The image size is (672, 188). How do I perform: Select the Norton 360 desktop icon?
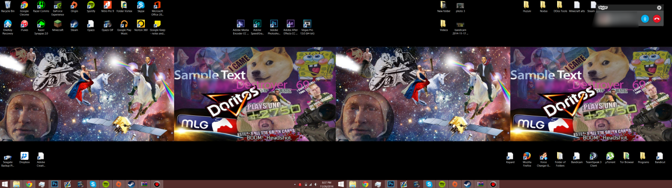141,26
